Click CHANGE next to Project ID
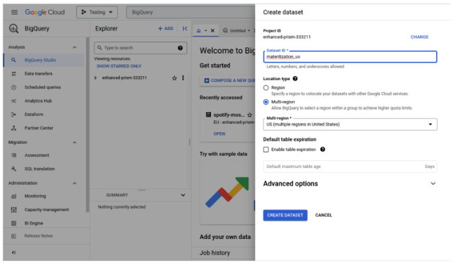The height and width of the screenshot is (265, 457). 419,37
